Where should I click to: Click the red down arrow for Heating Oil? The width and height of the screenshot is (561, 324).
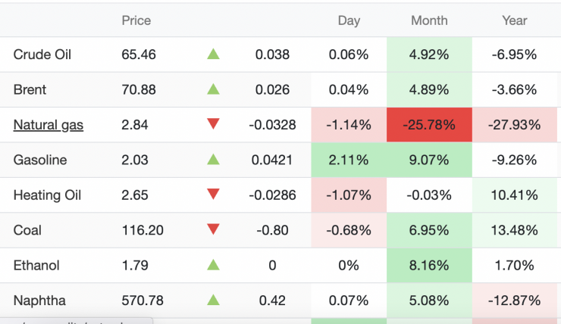click(x=213, y=195)
